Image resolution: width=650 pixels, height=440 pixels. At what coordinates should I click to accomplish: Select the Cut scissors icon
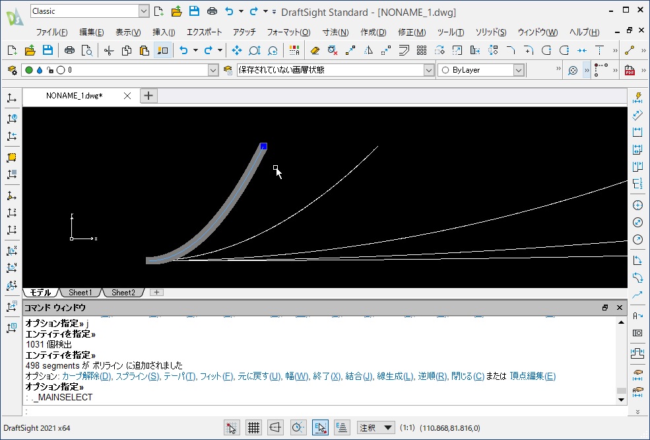pos(109,51)
